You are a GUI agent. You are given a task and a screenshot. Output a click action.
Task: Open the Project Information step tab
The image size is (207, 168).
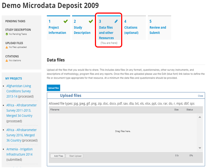coord(59,28)
